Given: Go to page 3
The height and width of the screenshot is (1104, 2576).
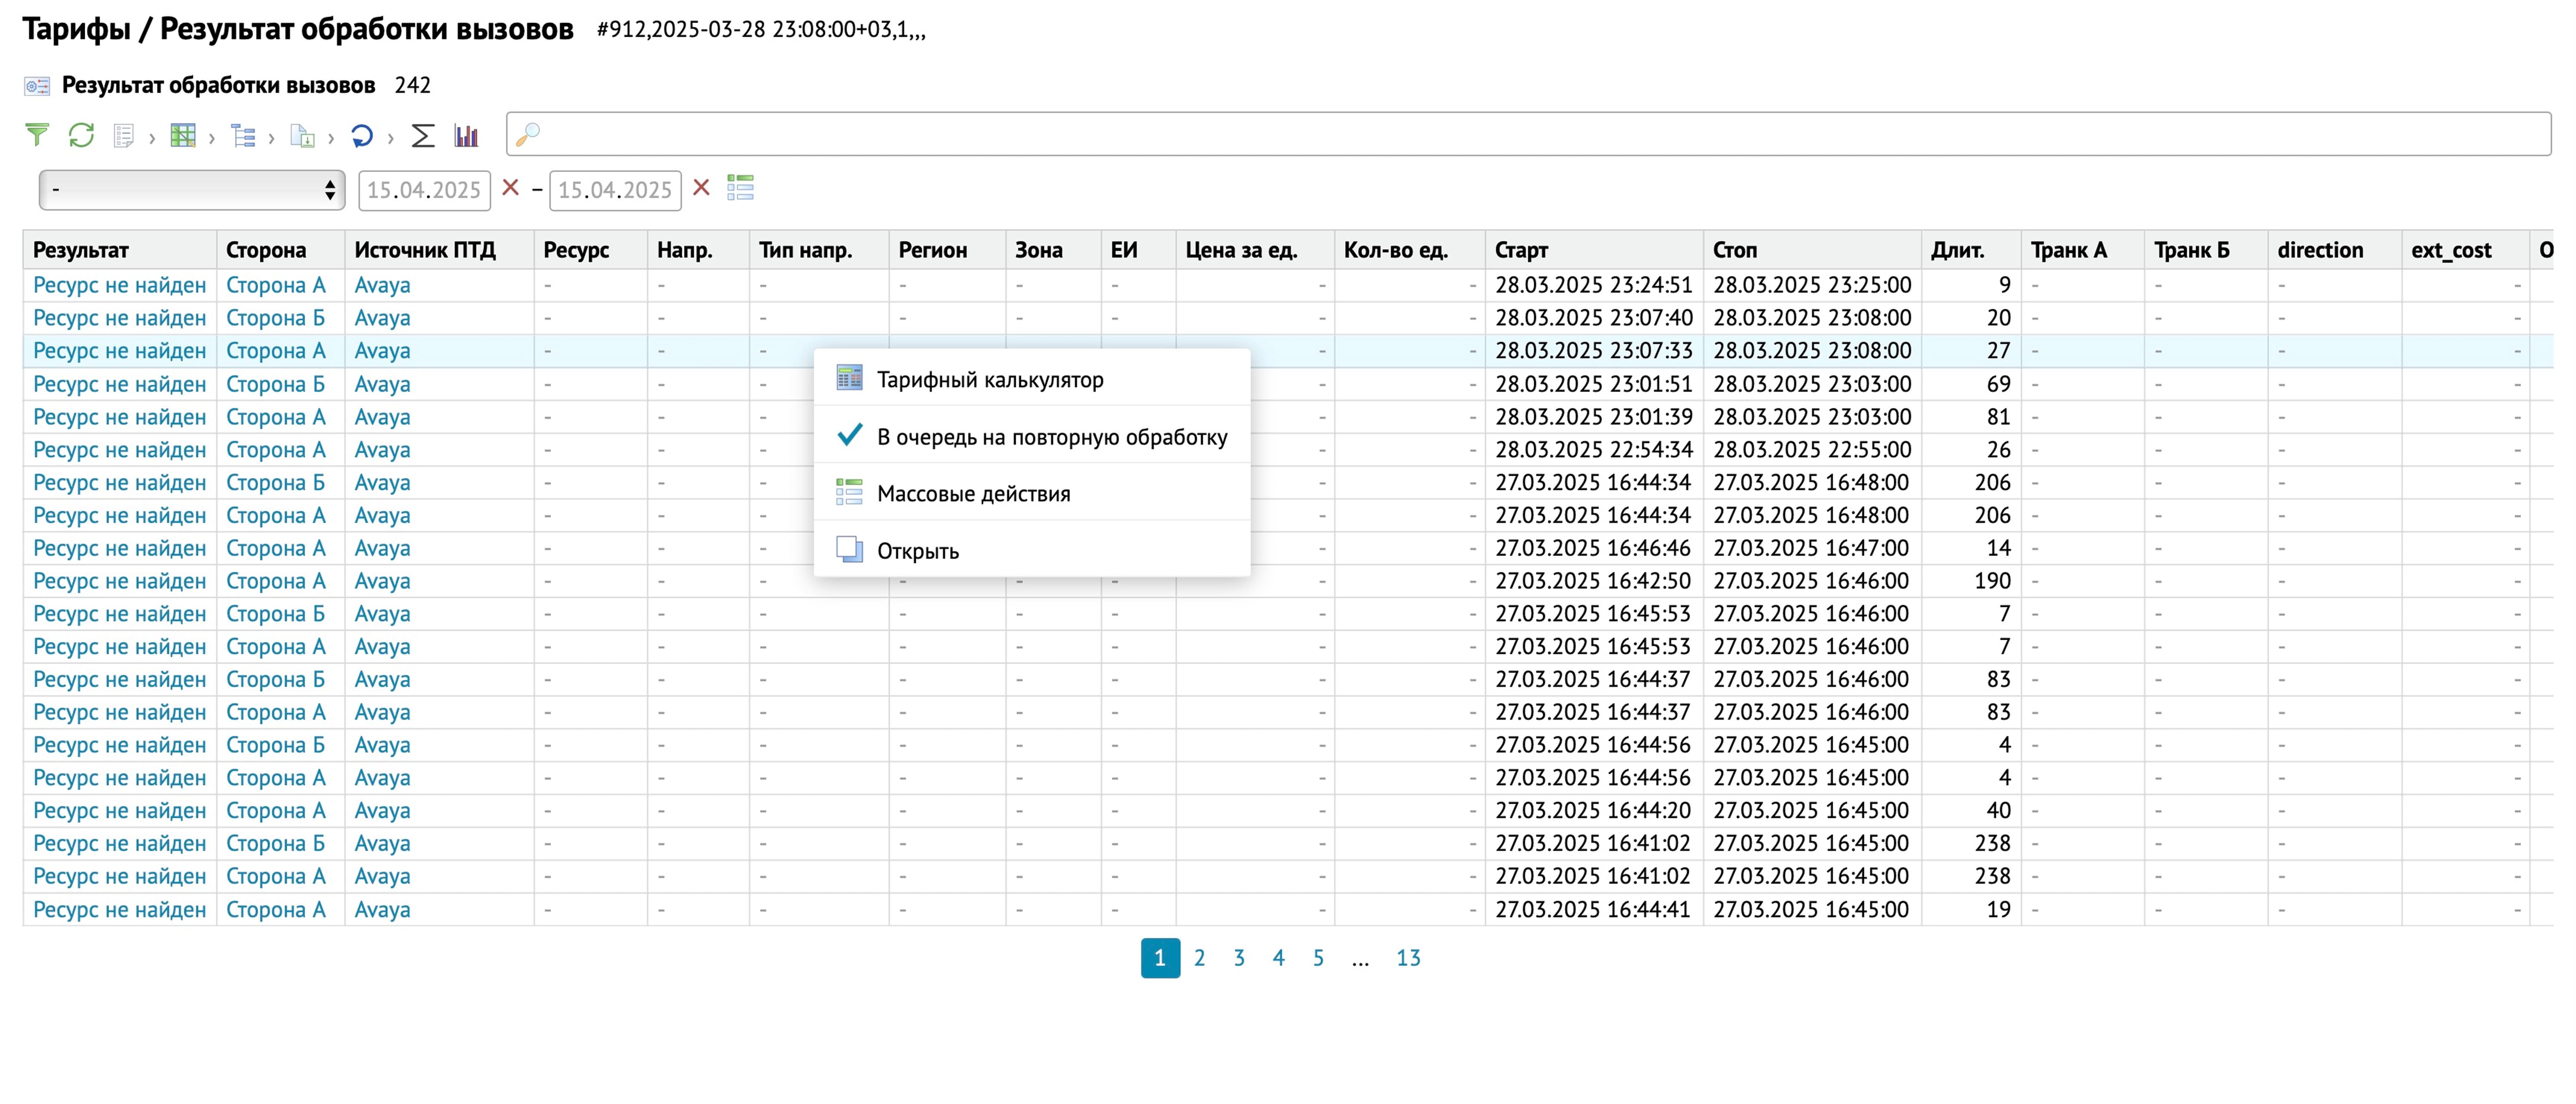Looking at the screenshot, I should click(x=1239, y=957).
